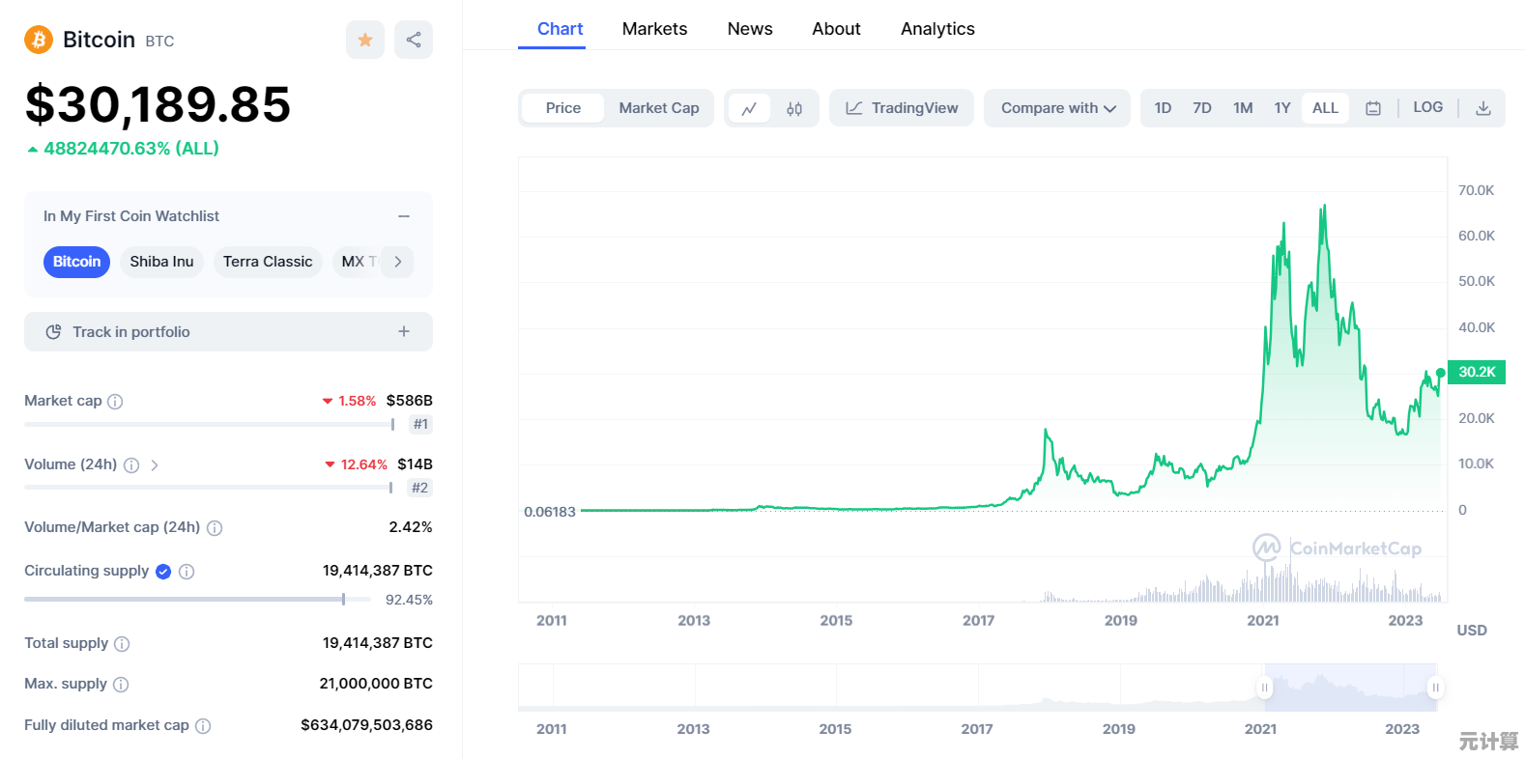The height and width of the screenshot is (759, 1525).
Task: Download chart data via download icon
Action: (1482, 108)
